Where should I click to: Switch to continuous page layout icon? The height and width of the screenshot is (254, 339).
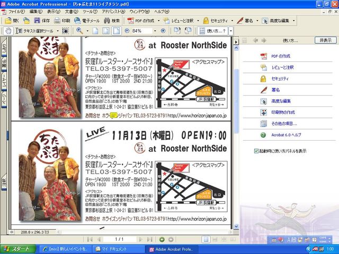pos(215,239)
